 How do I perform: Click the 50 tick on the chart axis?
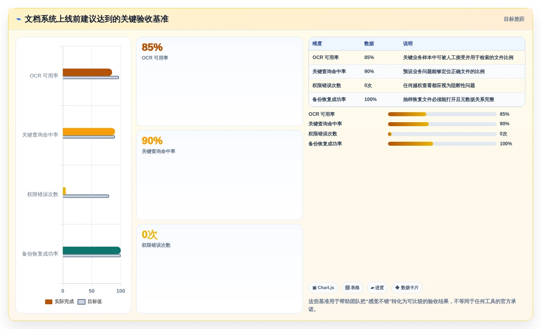(91, 291)
